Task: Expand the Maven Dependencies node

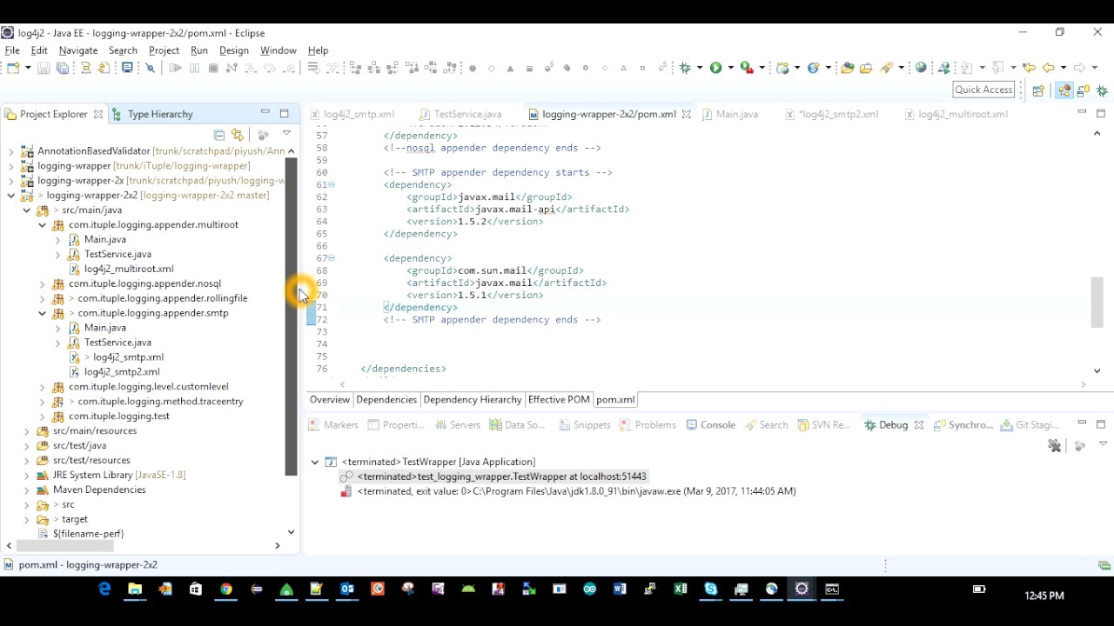Action: point(26,490)
